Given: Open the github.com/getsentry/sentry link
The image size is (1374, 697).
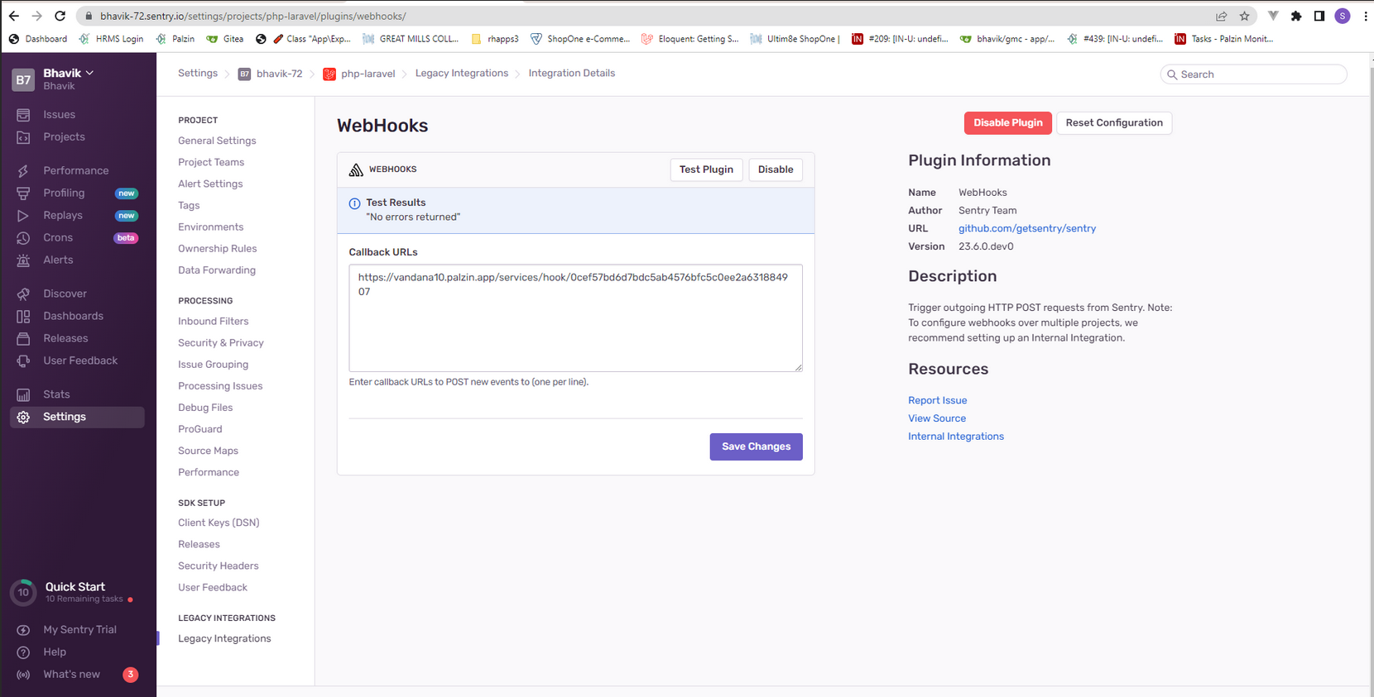Looking at the screenshot, I should coord(1027,229).
